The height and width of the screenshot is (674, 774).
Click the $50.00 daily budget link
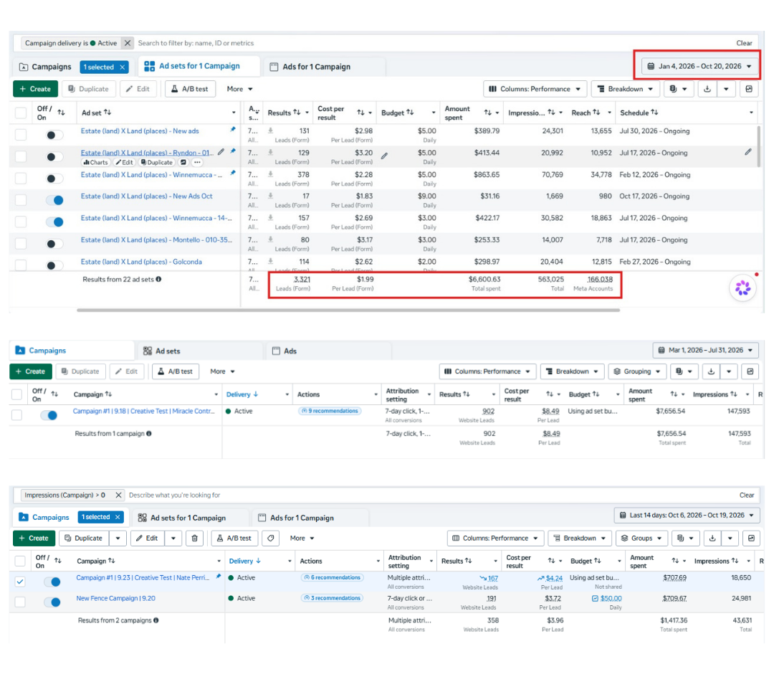pyautogui.click(x=611, y=598)
